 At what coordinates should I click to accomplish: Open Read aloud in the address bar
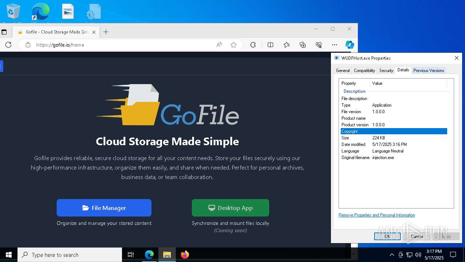click(219, 45)
